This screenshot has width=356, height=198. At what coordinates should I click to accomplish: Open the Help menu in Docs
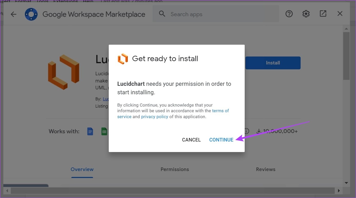(x=88, y=1)
